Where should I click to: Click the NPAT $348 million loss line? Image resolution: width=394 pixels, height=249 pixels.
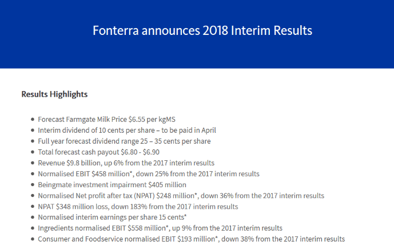[138, 207]
